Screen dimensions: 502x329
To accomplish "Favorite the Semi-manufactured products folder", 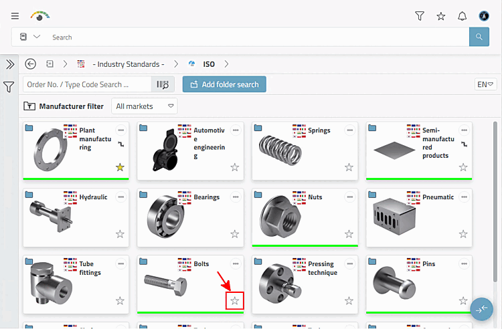I will coord(463,167).
